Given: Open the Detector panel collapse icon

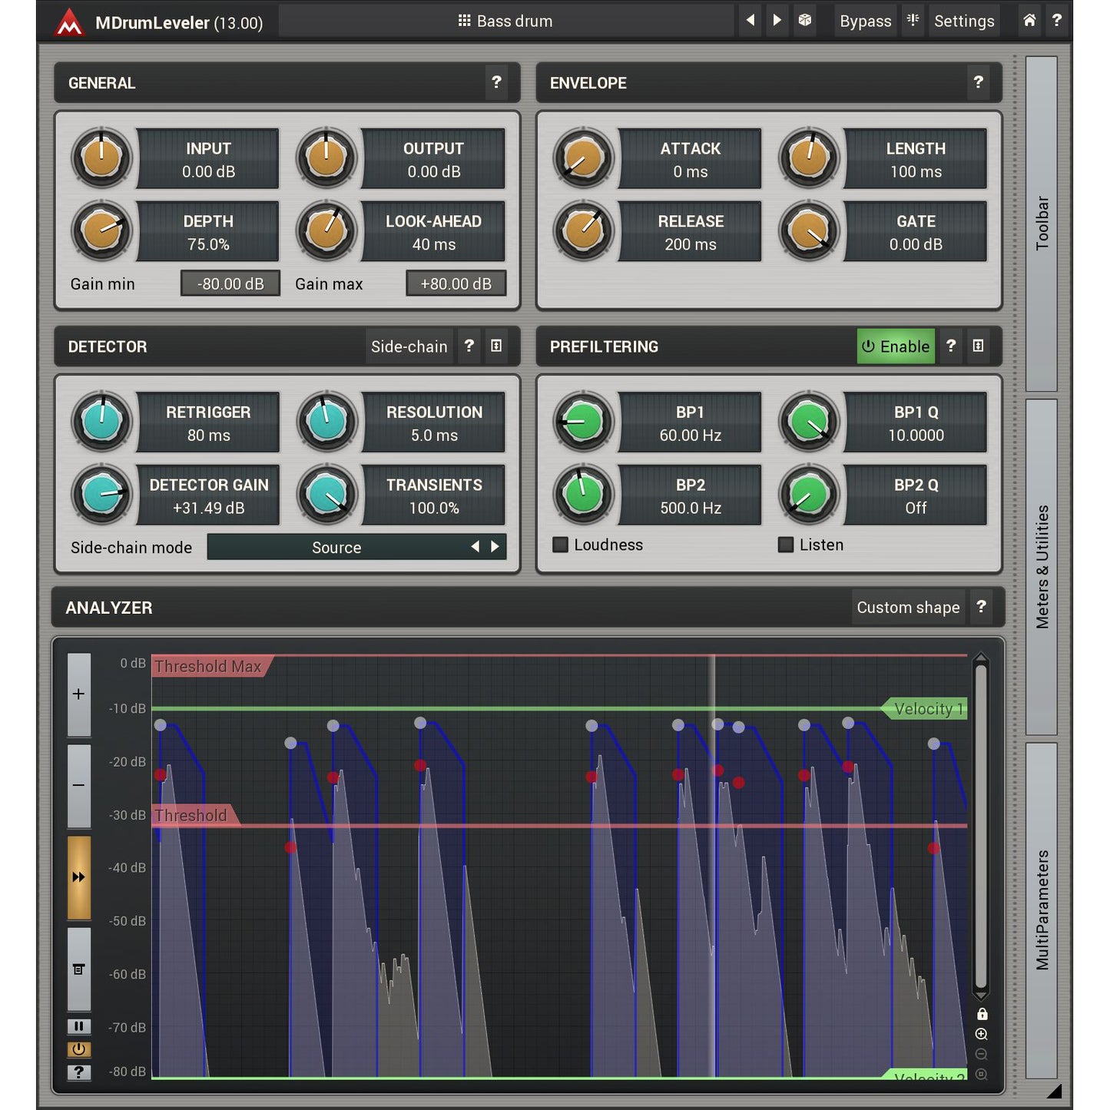Looking at the screenshot, I should (x=496, y=346).
